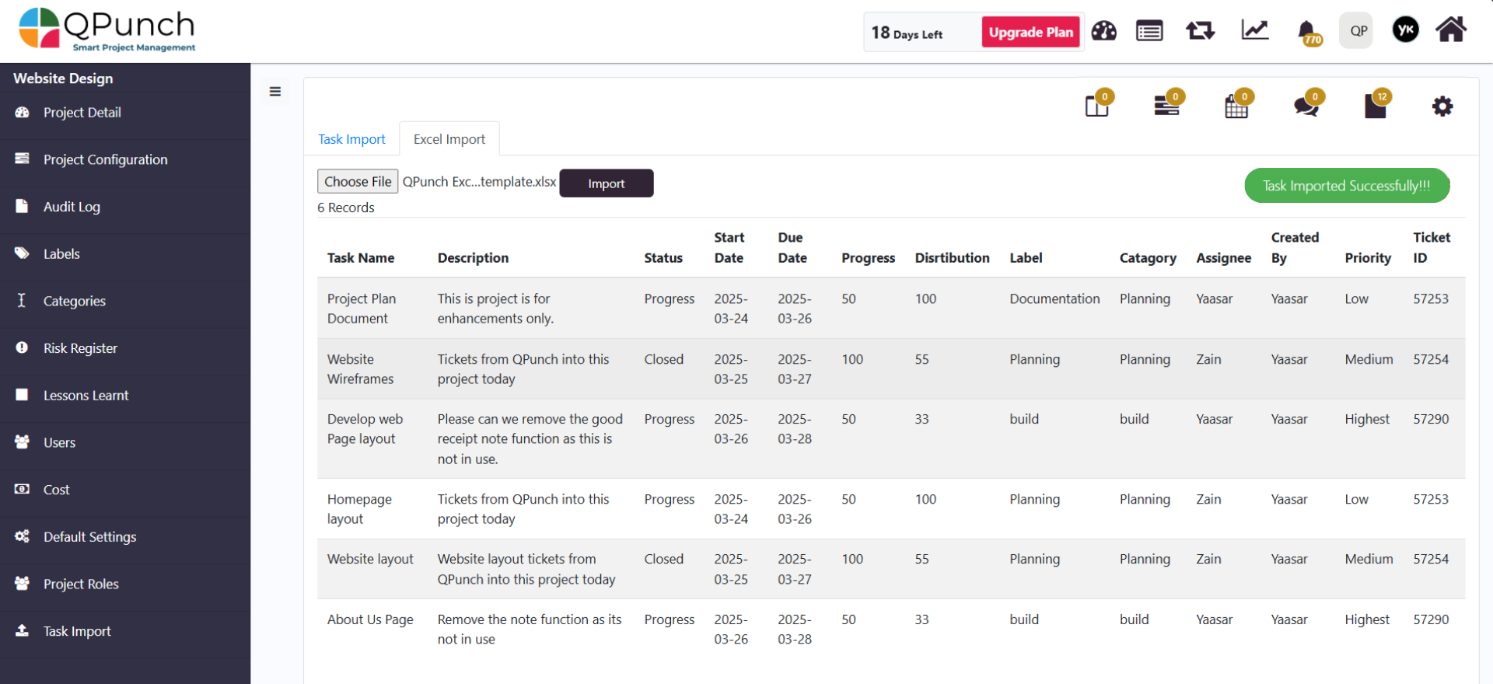Open Project Configuration in the sidebar
Screen dimensions: 1493x684
(x=105, y=159)
